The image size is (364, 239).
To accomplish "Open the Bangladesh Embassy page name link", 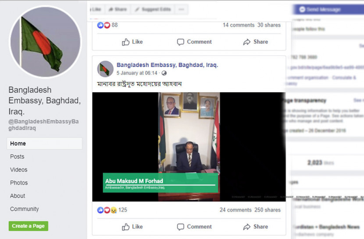I will (x=167, y=65).
